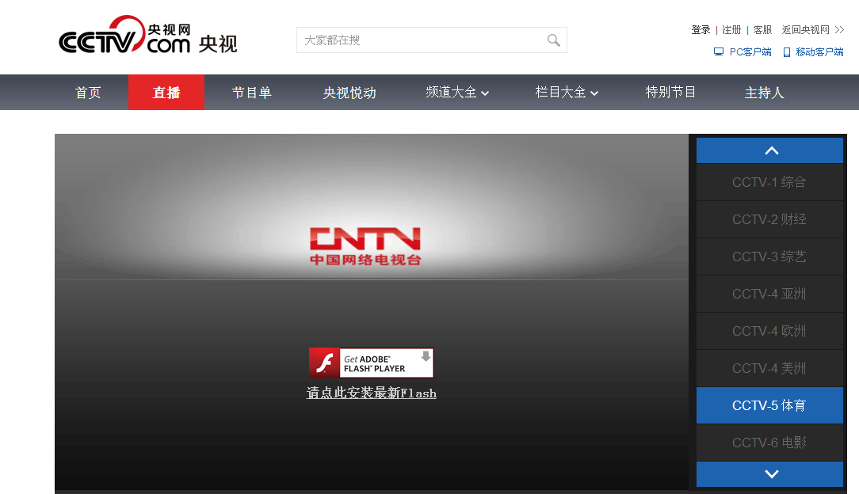Click the Get Adobe Flash Player badge
Viewport: 859px width, 494px height.
371,363
